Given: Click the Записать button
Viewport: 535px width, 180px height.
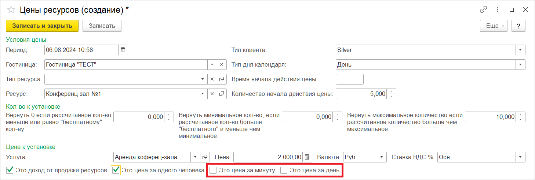Looking at the screenshot, I should 102,26.
